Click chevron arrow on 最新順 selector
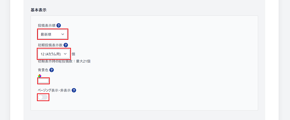290x120 pixels. pyautogui.click(x=63, y=34)
